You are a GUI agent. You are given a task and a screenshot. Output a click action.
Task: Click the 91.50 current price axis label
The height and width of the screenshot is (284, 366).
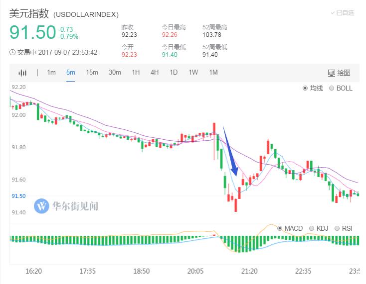coord(18,196)
